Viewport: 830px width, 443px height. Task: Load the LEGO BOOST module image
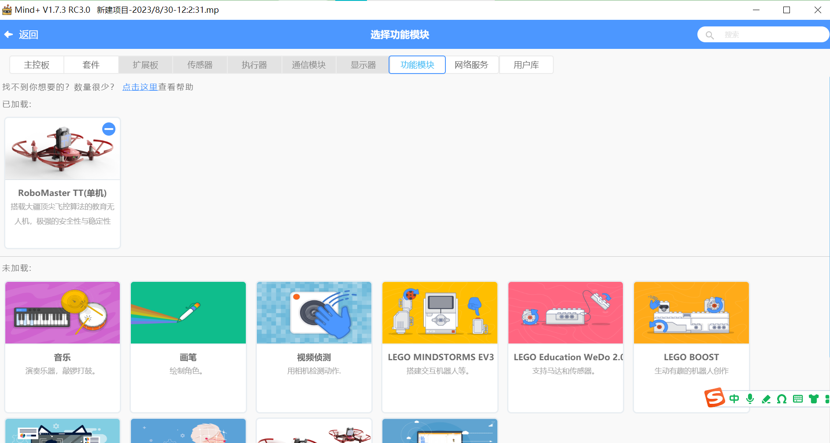click(x=691, y=313)
